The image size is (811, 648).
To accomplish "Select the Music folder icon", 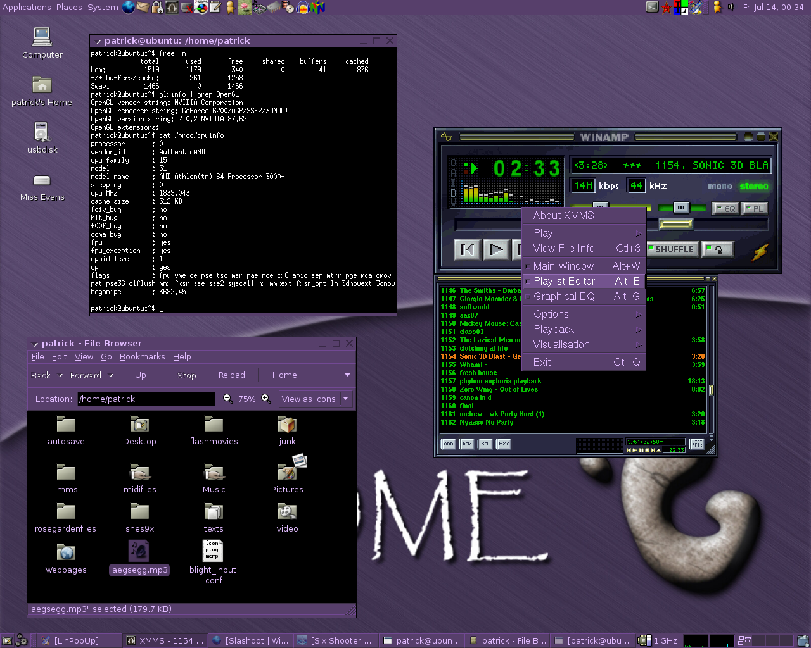I will click(x=214, y=478).
